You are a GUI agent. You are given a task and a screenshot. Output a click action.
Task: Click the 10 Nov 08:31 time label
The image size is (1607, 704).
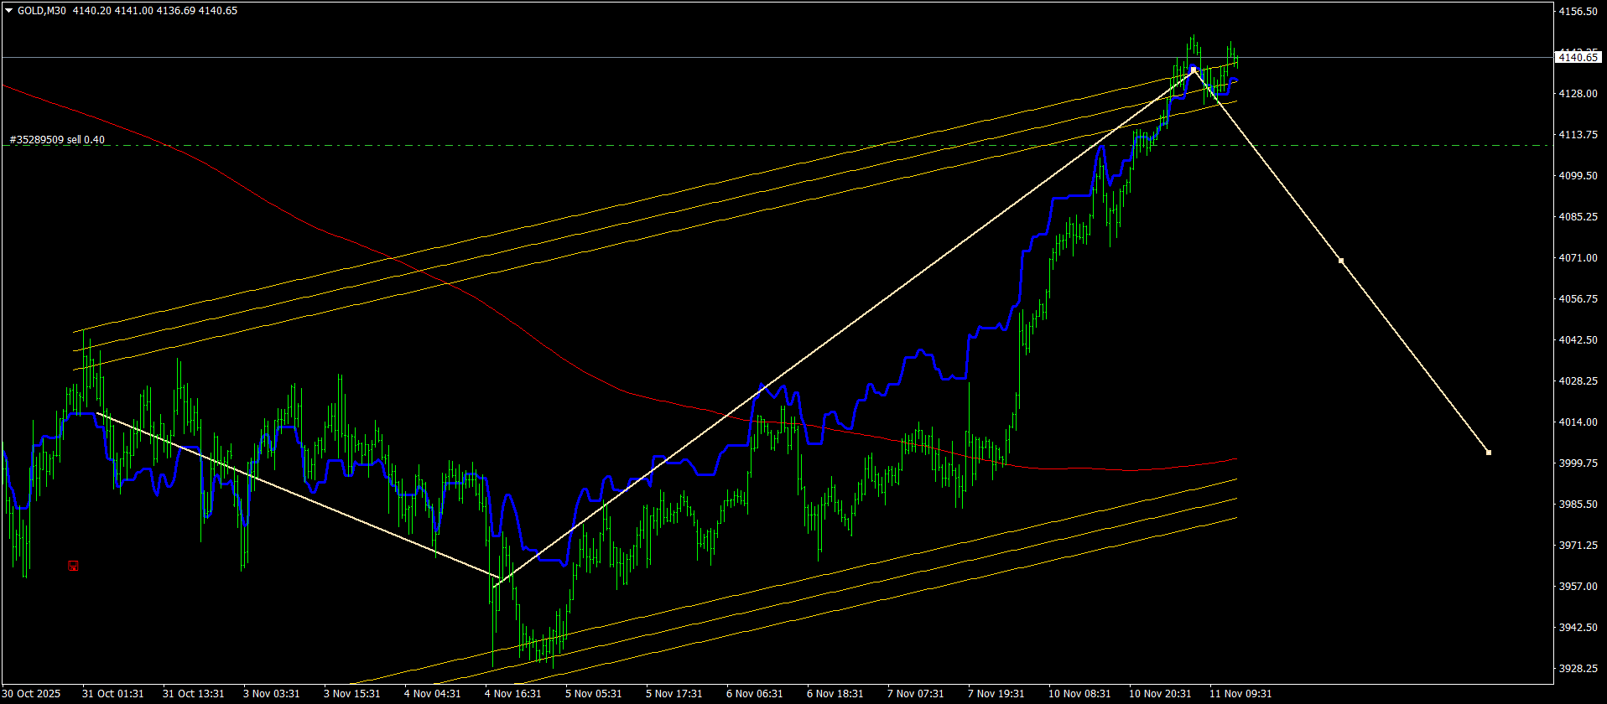pyautogui.click(x=1079, y=694)
